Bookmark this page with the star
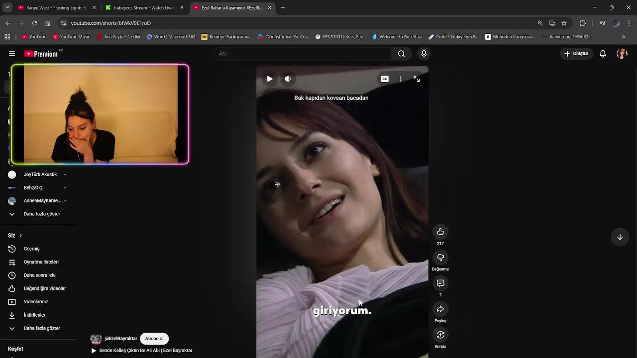This screenshot has height=358, width=637. point(564,23)
